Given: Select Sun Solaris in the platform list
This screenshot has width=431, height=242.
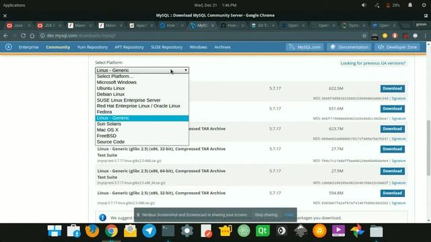Looking at the screenshot, I should click(x=142, y=124).
